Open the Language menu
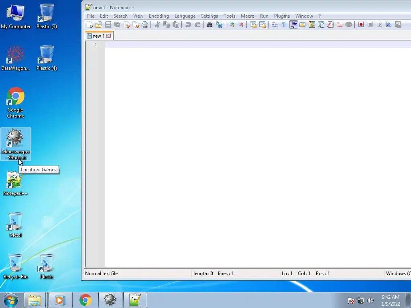The image size is (411, 308). point(185,16)
